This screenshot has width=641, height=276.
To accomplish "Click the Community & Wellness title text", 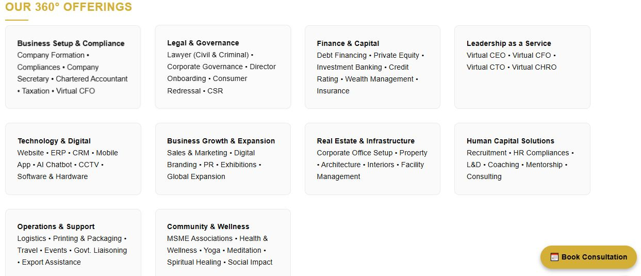I will [208, 226].
